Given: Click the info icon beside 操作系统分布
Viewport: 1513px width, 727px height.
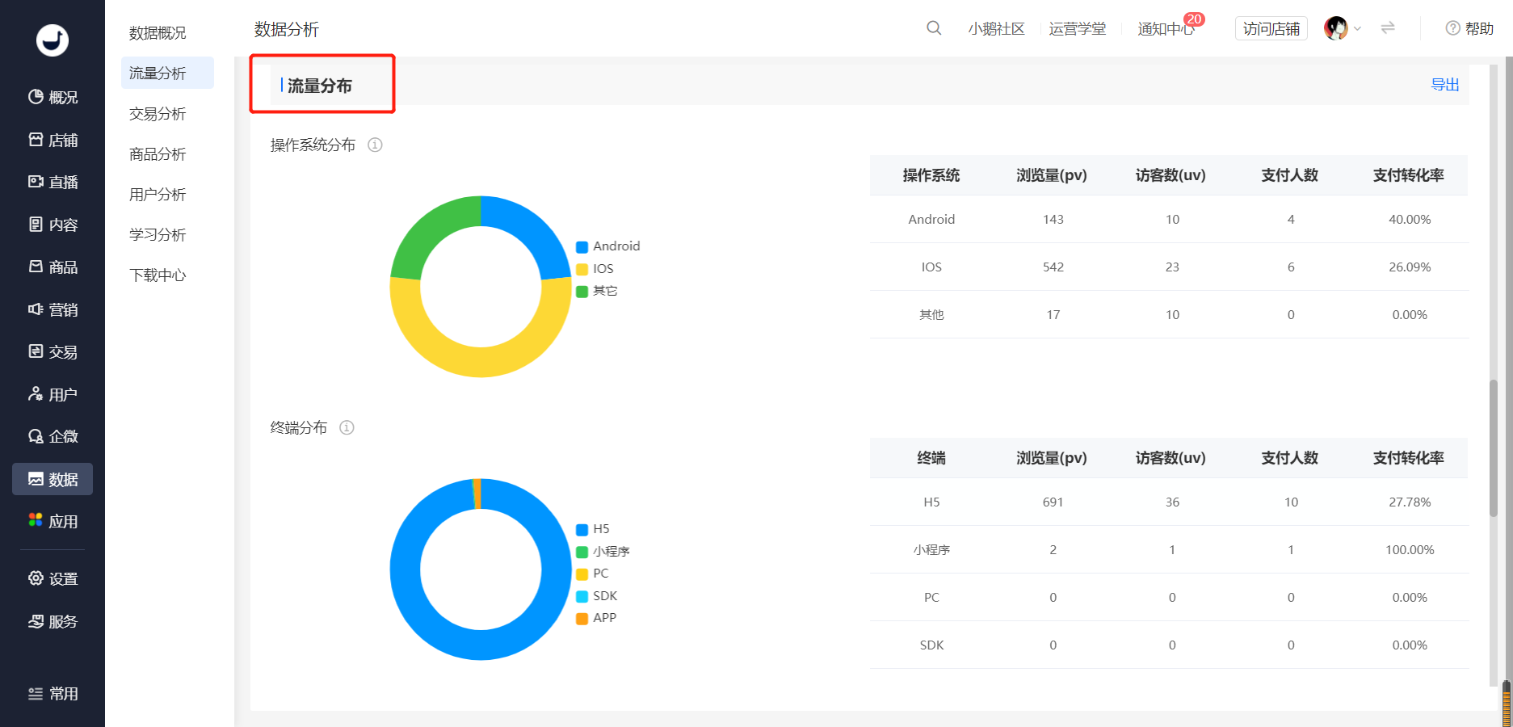Looking at the screenshot, I should [x=375, y=145].
